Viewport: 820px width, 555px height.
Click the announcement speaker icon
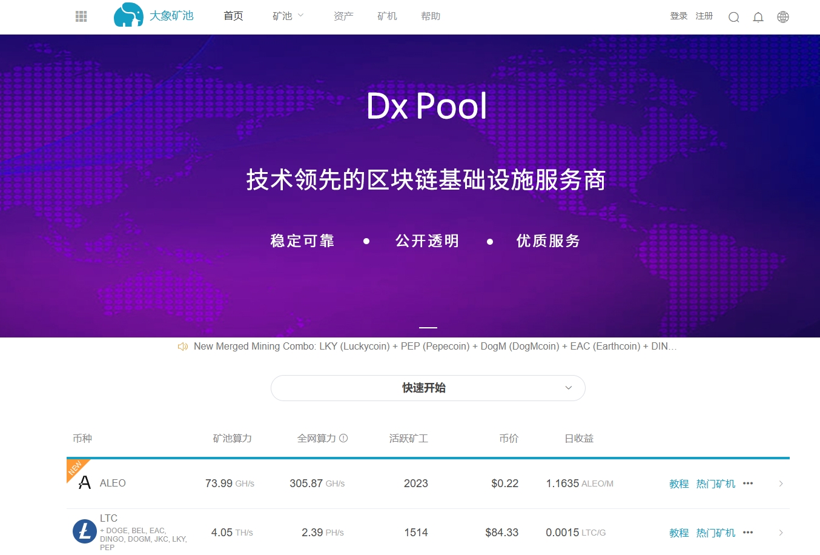(182, 347)
